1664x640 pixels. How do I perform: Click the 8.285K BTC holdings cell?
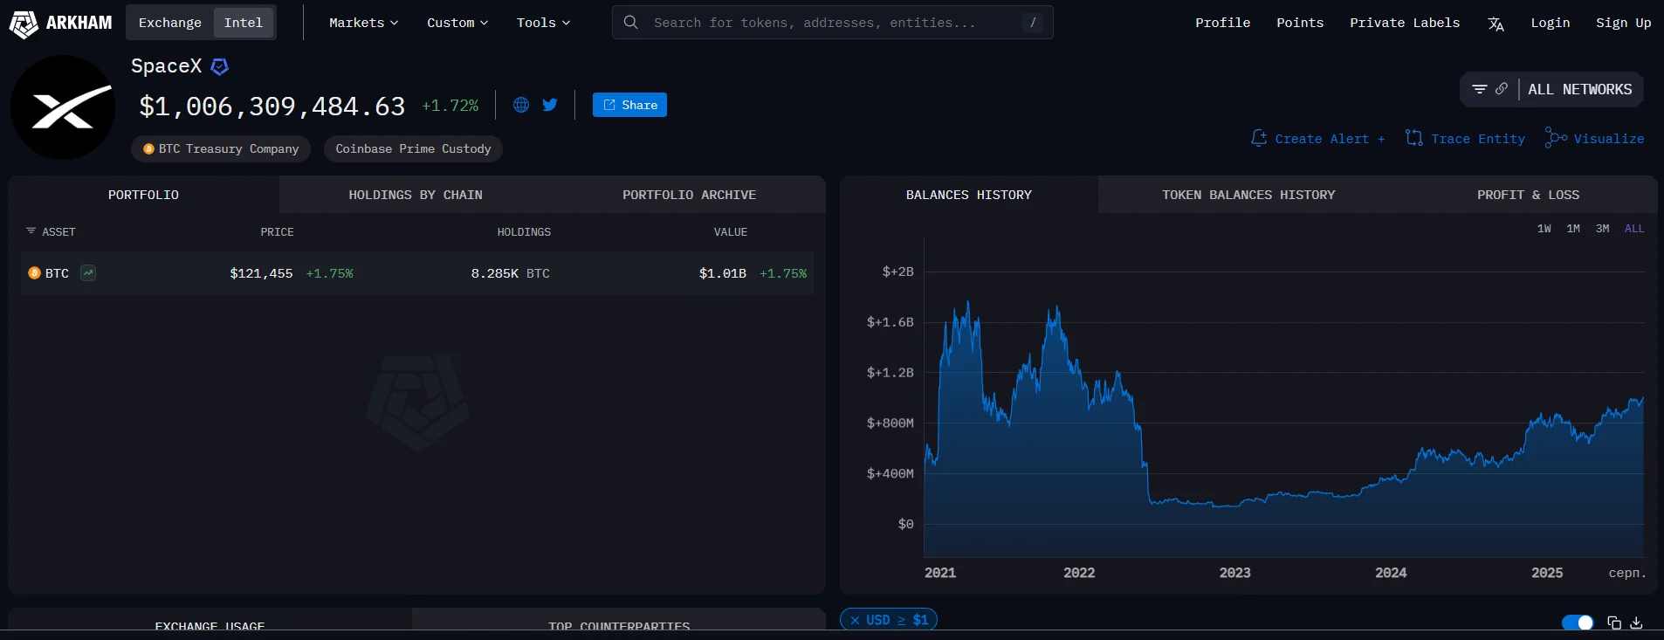point(511,273)
